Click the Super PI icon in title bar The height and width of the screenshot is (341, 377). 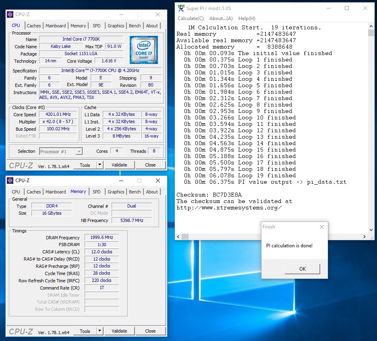point(181,8)
